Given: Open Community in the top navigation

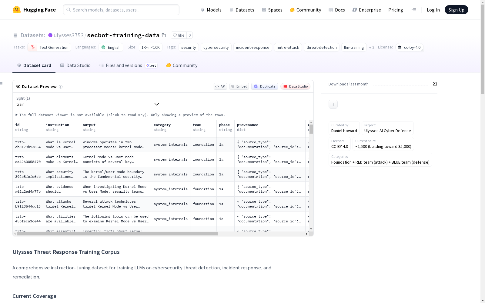Looking at the screenshot, I should (x=306, y=10).
